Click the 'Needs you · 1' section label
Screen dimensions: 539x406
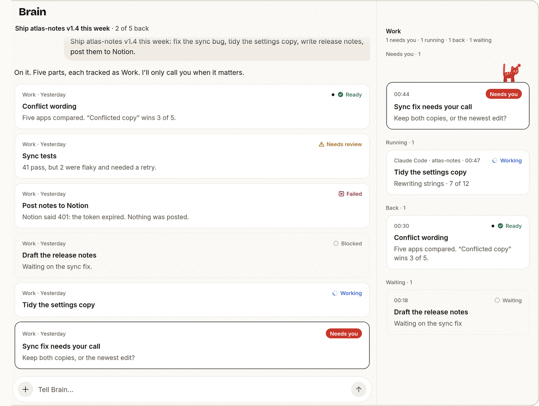[403, 54]
